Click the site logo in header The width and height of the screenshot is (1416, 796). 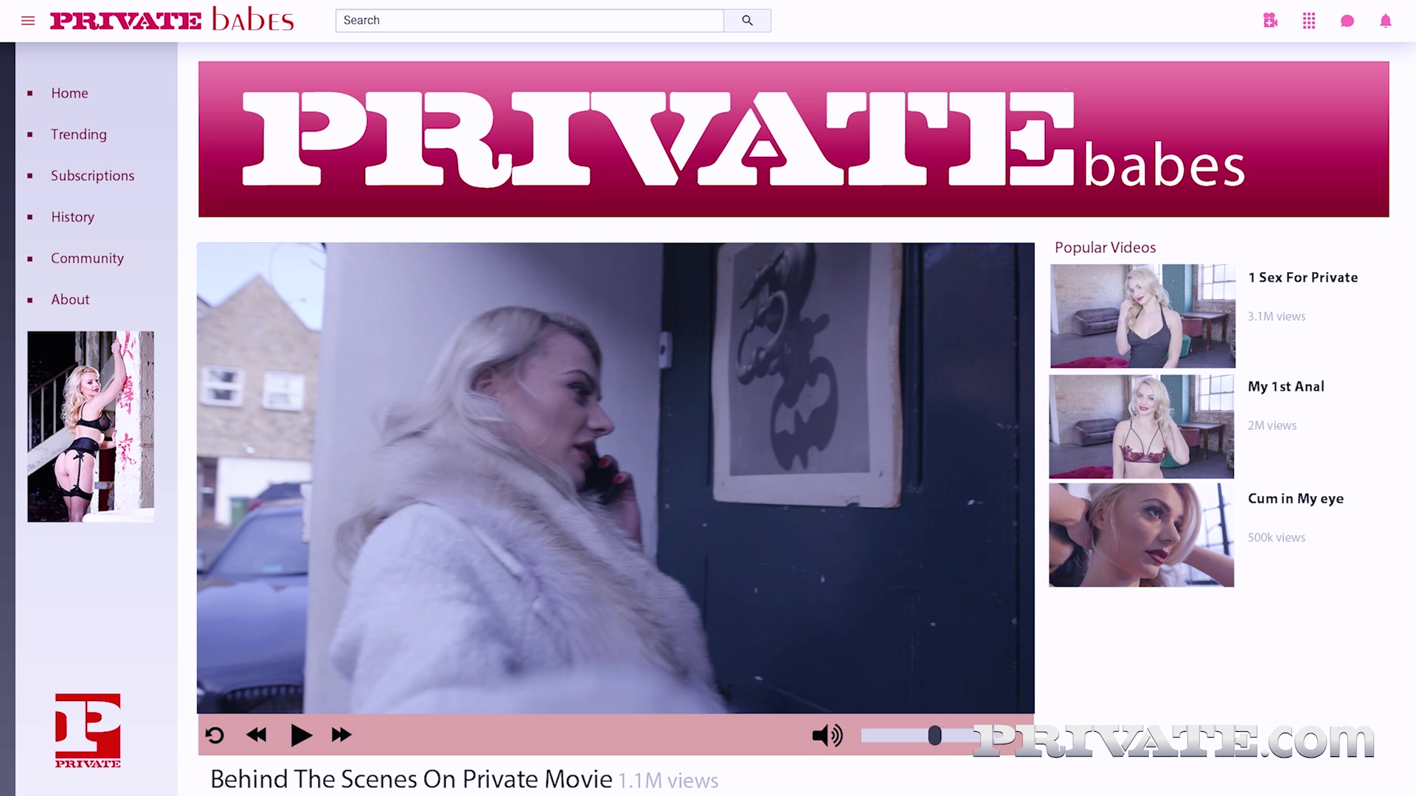tap(172, 20)
